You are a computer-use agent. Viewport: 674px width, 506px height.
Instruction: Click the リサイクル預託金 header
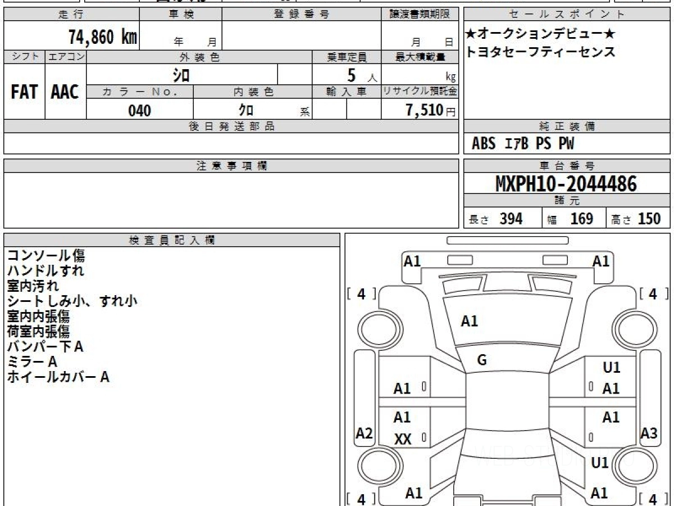click(420, 92)
